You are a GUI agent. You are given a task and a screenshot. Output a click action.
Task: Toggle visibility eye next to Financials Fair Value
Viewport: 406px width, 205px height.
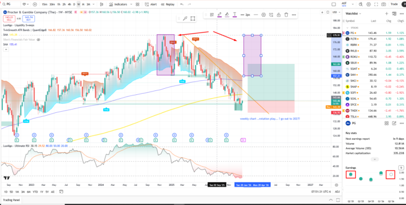tap(38, 40)
